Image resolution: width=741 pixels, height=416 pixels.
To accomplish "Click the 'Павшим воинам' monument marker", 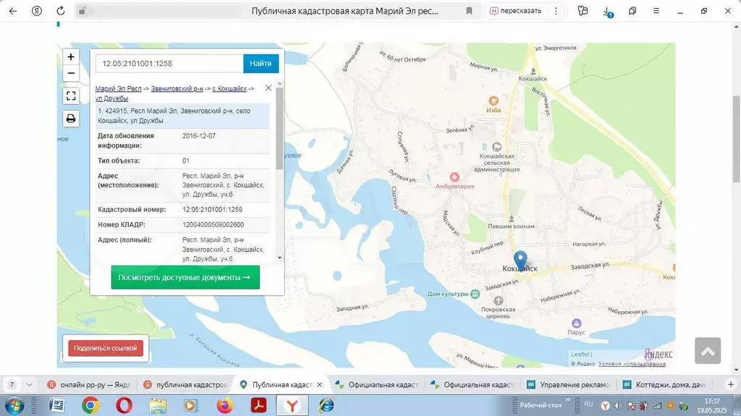I will click(x=512, y=218).
